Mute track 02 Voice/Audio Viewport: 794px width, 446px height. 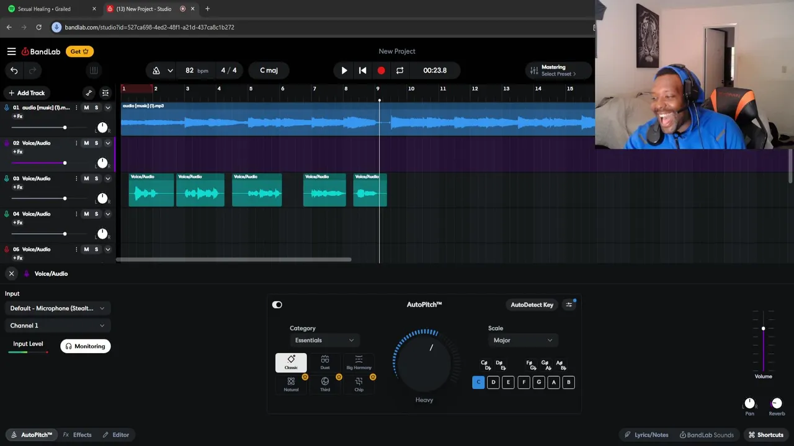[x=86, y=143]
